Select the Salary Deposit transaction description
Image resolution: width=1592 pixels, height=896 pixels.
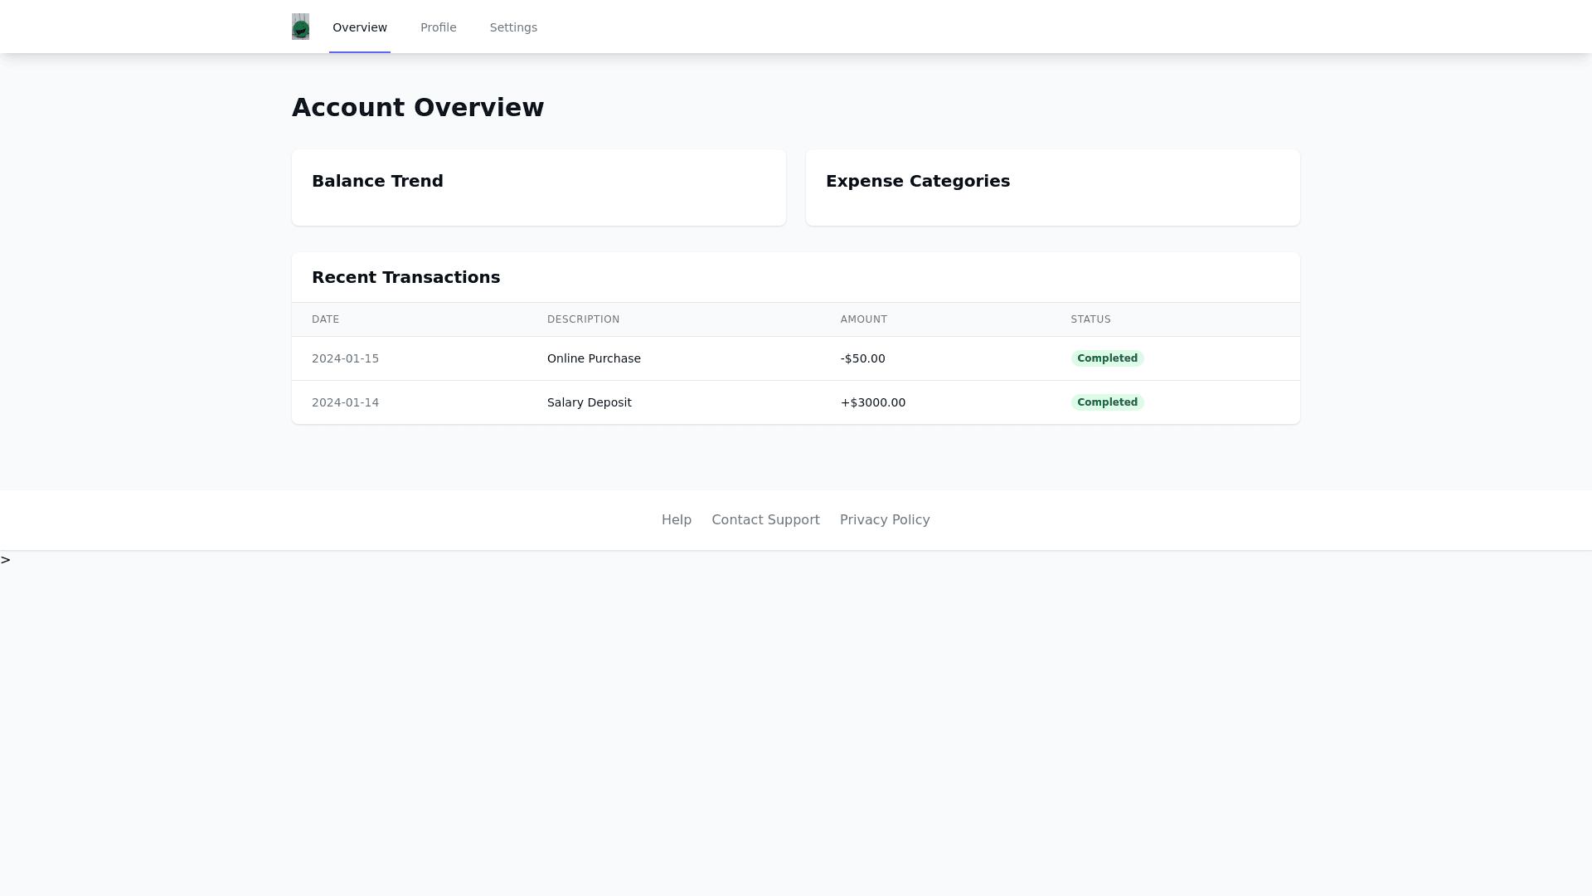(589, 402)
